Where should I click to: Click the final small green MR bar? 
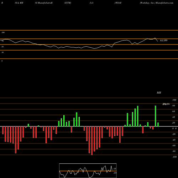pyautogui.click(x=158, y=125)
